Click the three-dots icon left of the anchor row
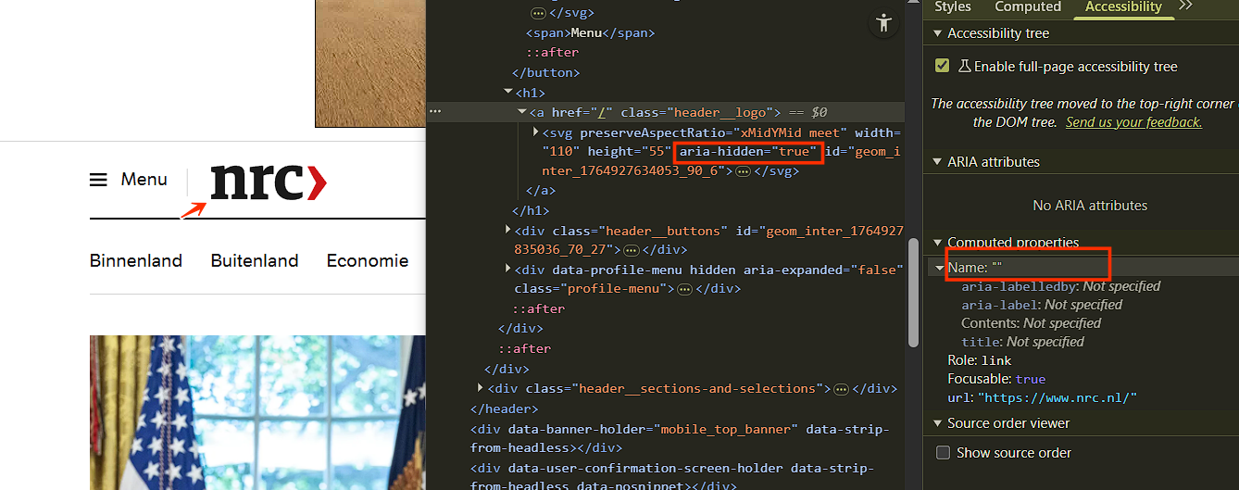Image resolution: width=1239 pixels, height=490 pixels. (435, 112)
